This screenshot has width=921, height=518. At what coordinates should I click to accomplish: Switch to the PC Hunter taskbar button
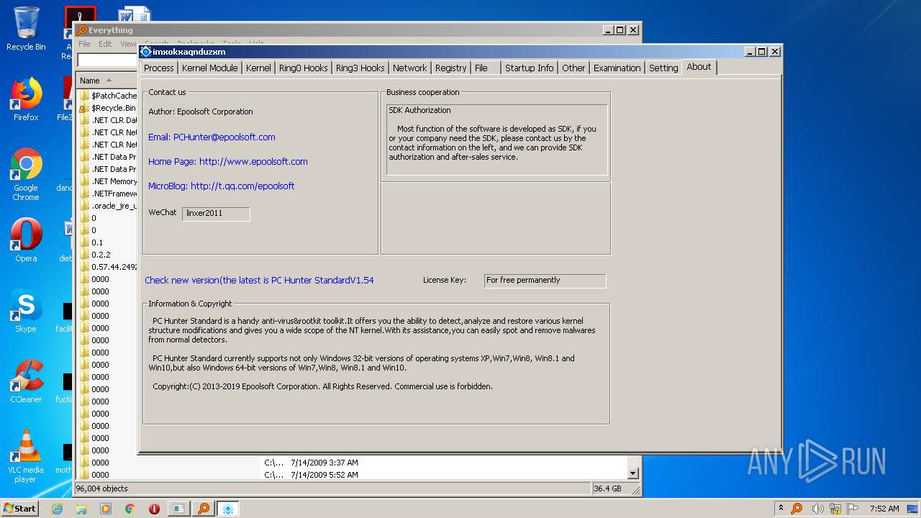tap(228, 509)
